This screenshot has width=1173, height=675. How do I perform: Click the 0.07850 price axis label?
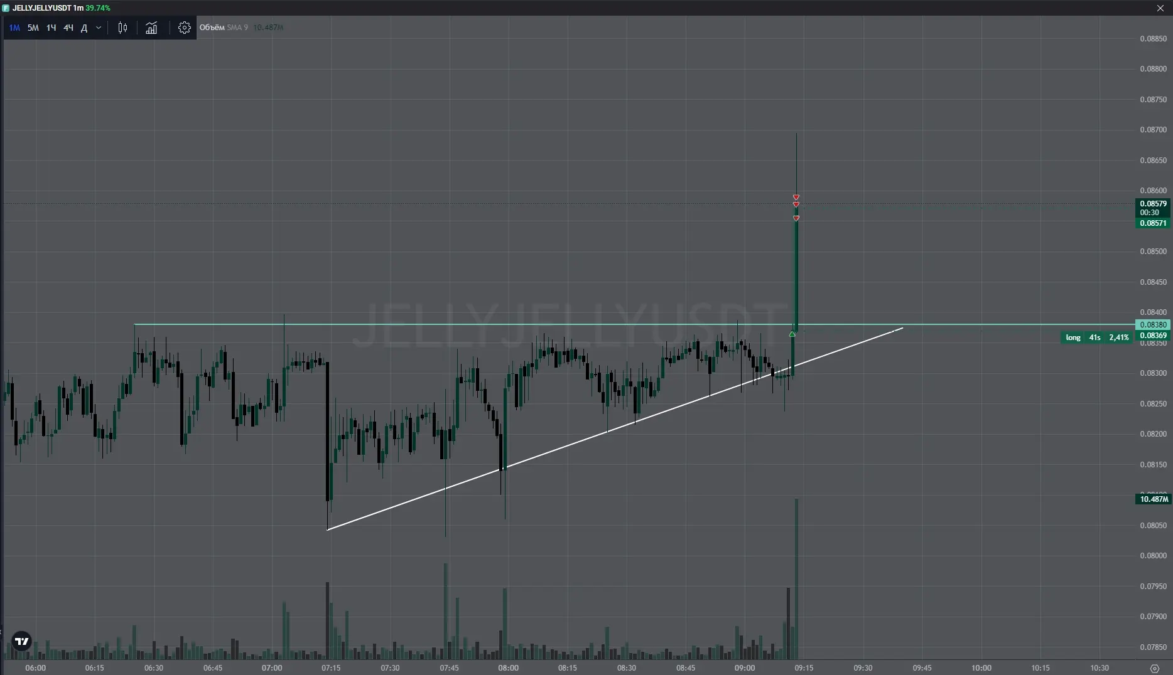pyautogui.click(x=1153, y=647)
